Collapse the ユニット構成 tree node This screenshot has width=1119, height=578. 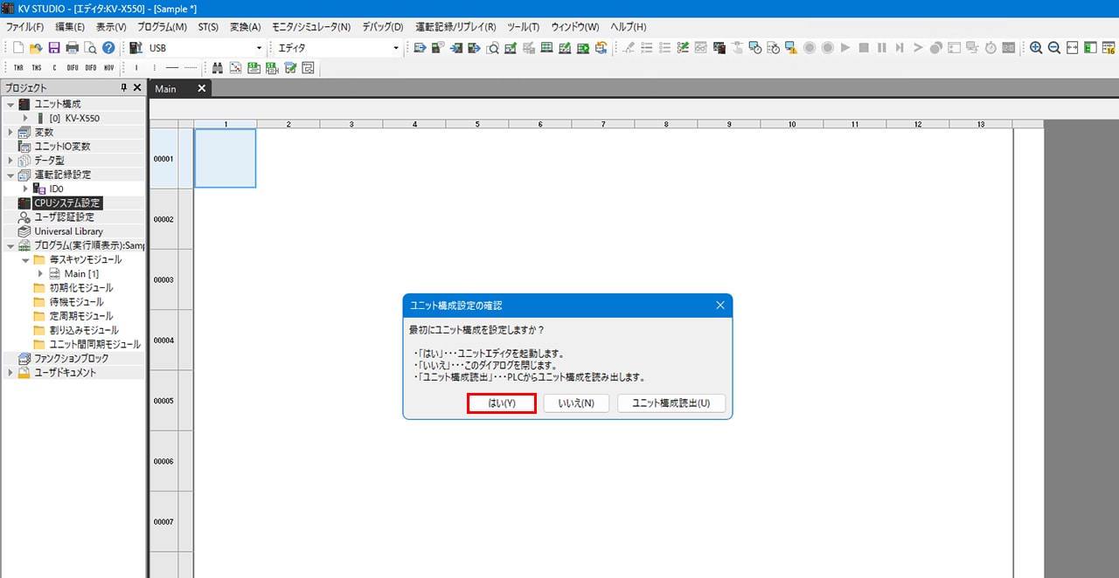[x=10, y=104]
